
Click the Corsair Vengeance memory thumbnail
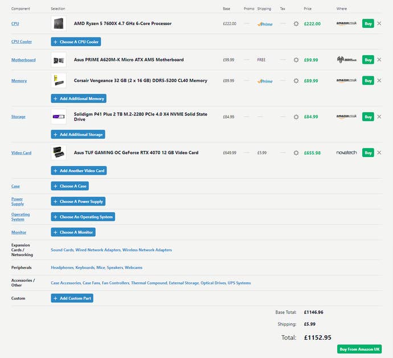click(59, 80)
